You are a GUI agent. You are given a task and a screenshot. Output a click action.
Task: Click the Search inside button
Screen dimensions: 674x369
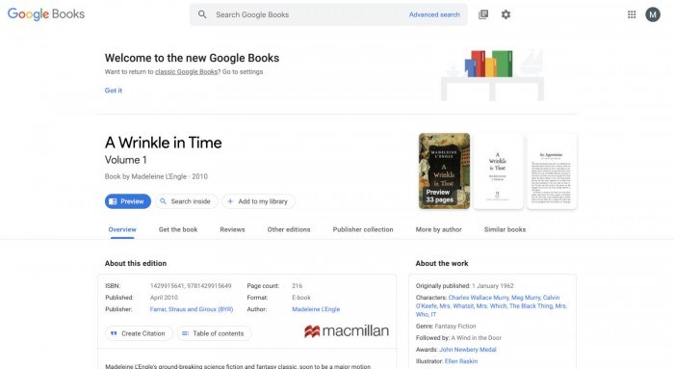[186, 201]
